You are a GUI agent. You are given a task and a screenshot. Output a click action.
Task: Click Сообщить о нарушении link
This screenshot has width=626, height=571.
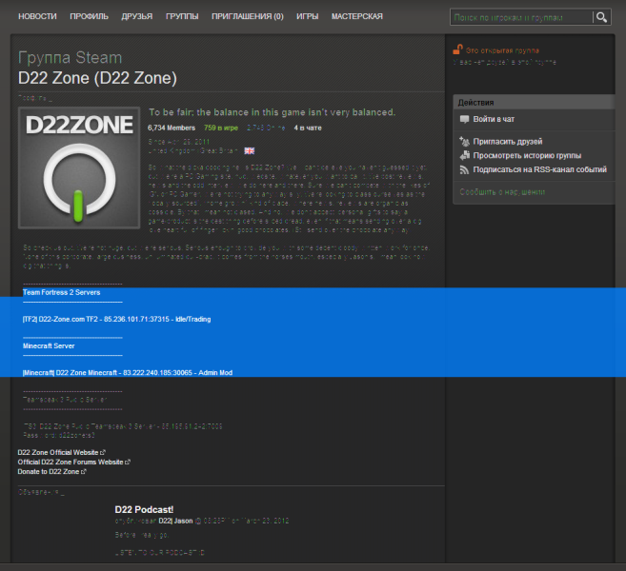502,192
